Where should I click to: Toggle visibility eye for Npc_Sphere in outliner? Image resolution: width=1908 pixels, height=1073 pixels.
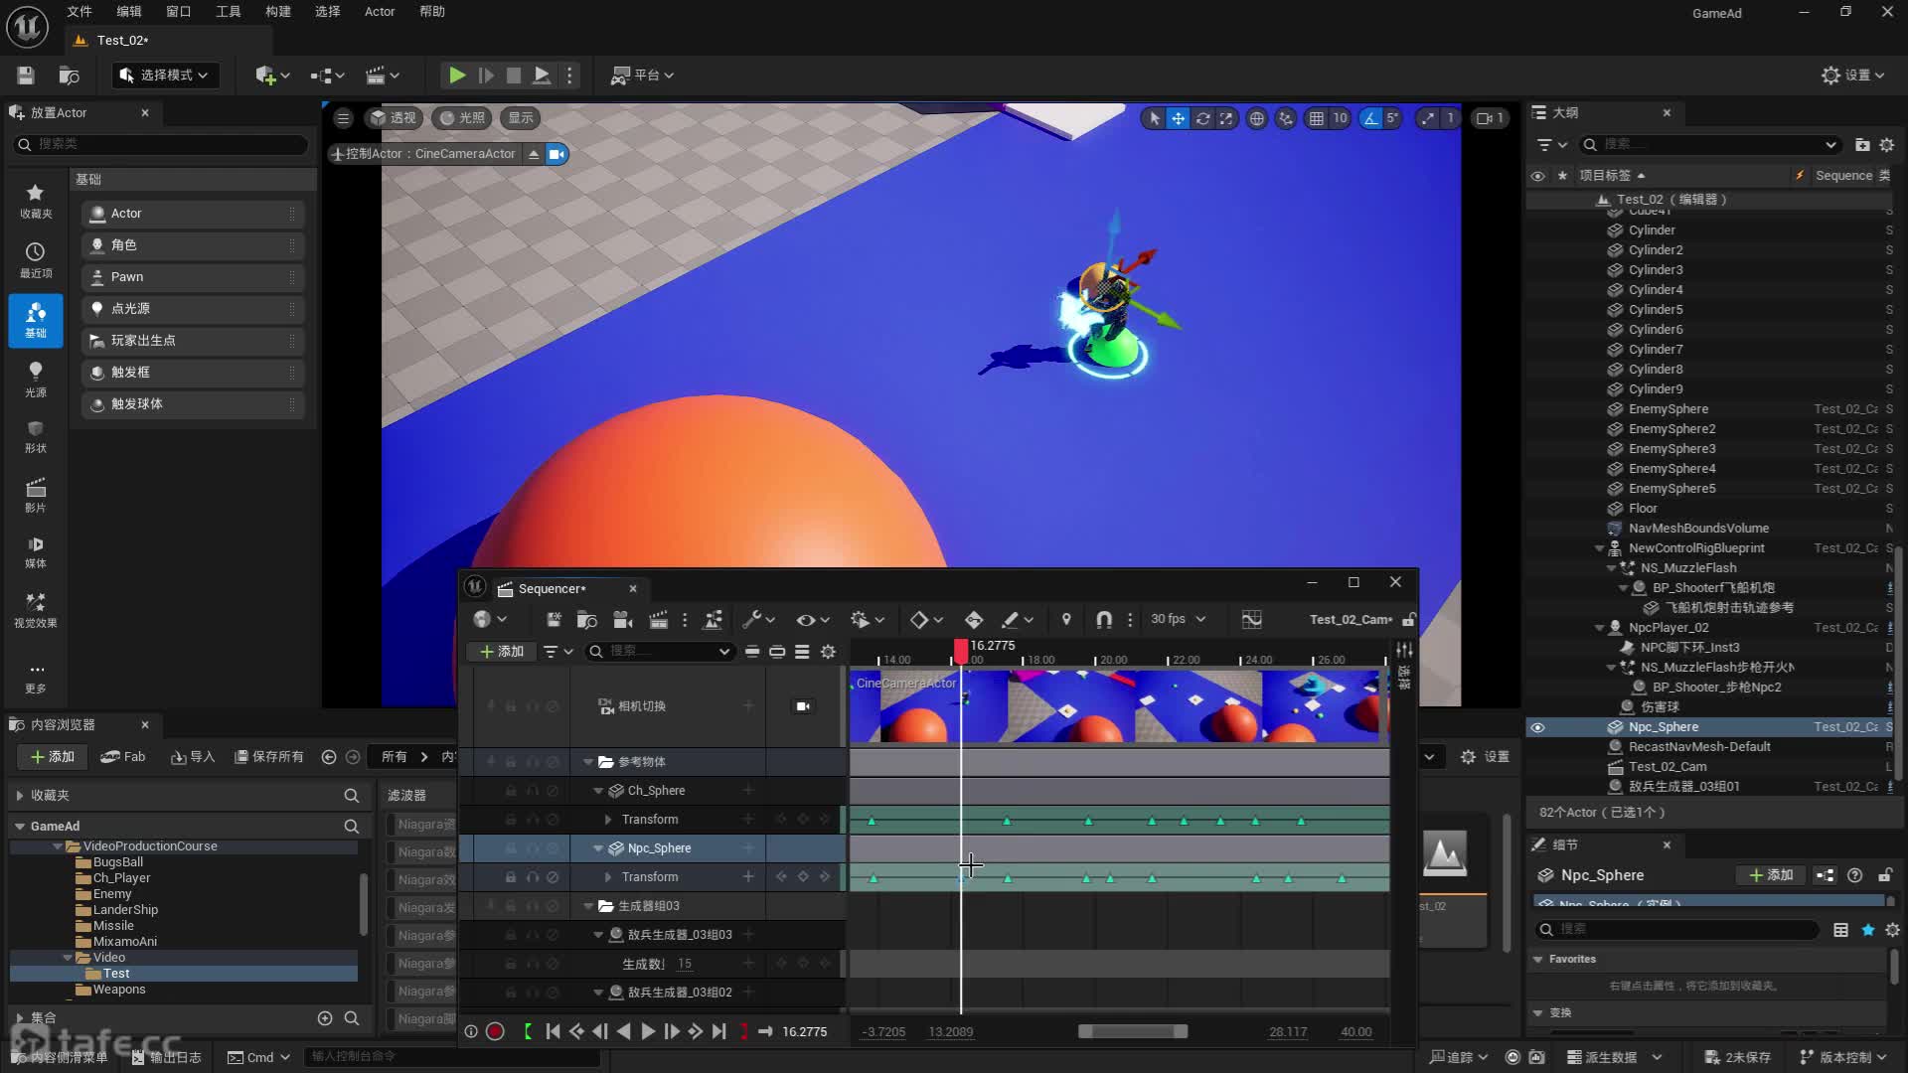click(1537, 727)
